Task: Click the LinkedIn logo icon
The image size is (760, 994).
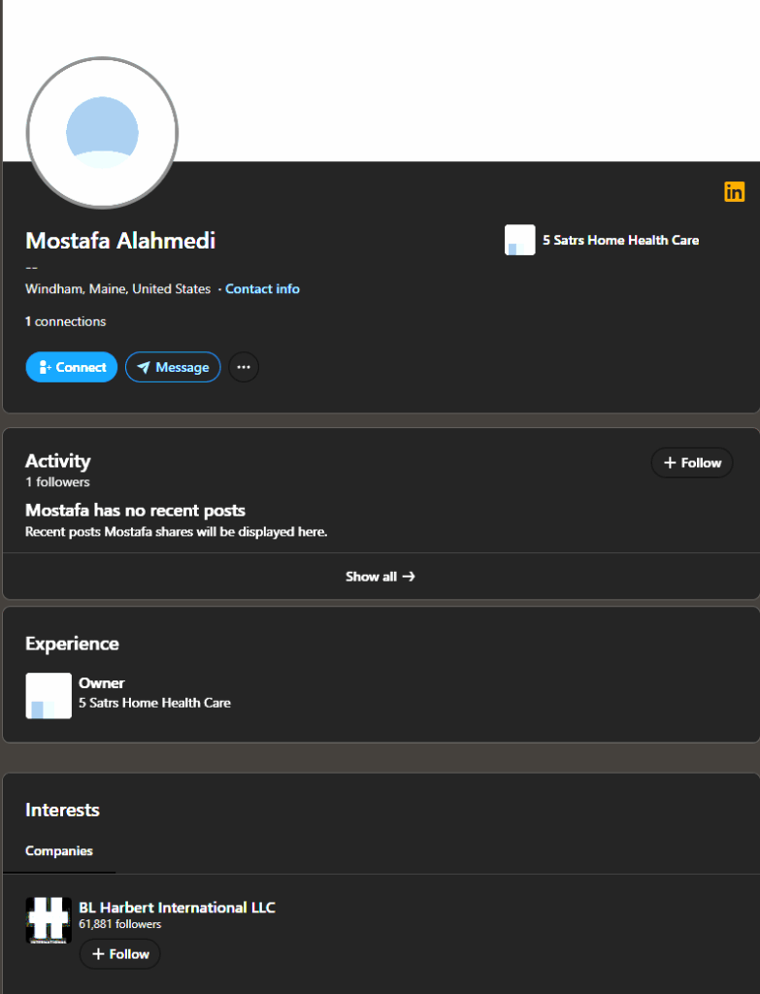Action: point(734,192)
